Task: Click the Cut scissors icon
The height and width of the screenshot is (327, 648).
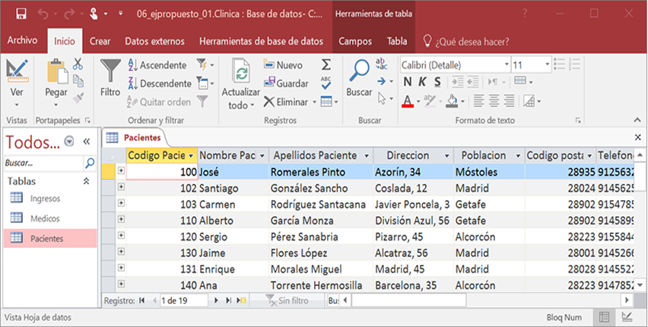Action: [78, 65]
